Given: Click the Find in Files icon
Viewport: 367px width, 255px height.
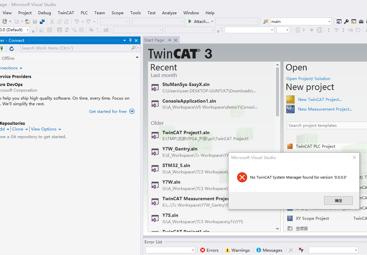Looking at the screenshot, I should point(265,22).
